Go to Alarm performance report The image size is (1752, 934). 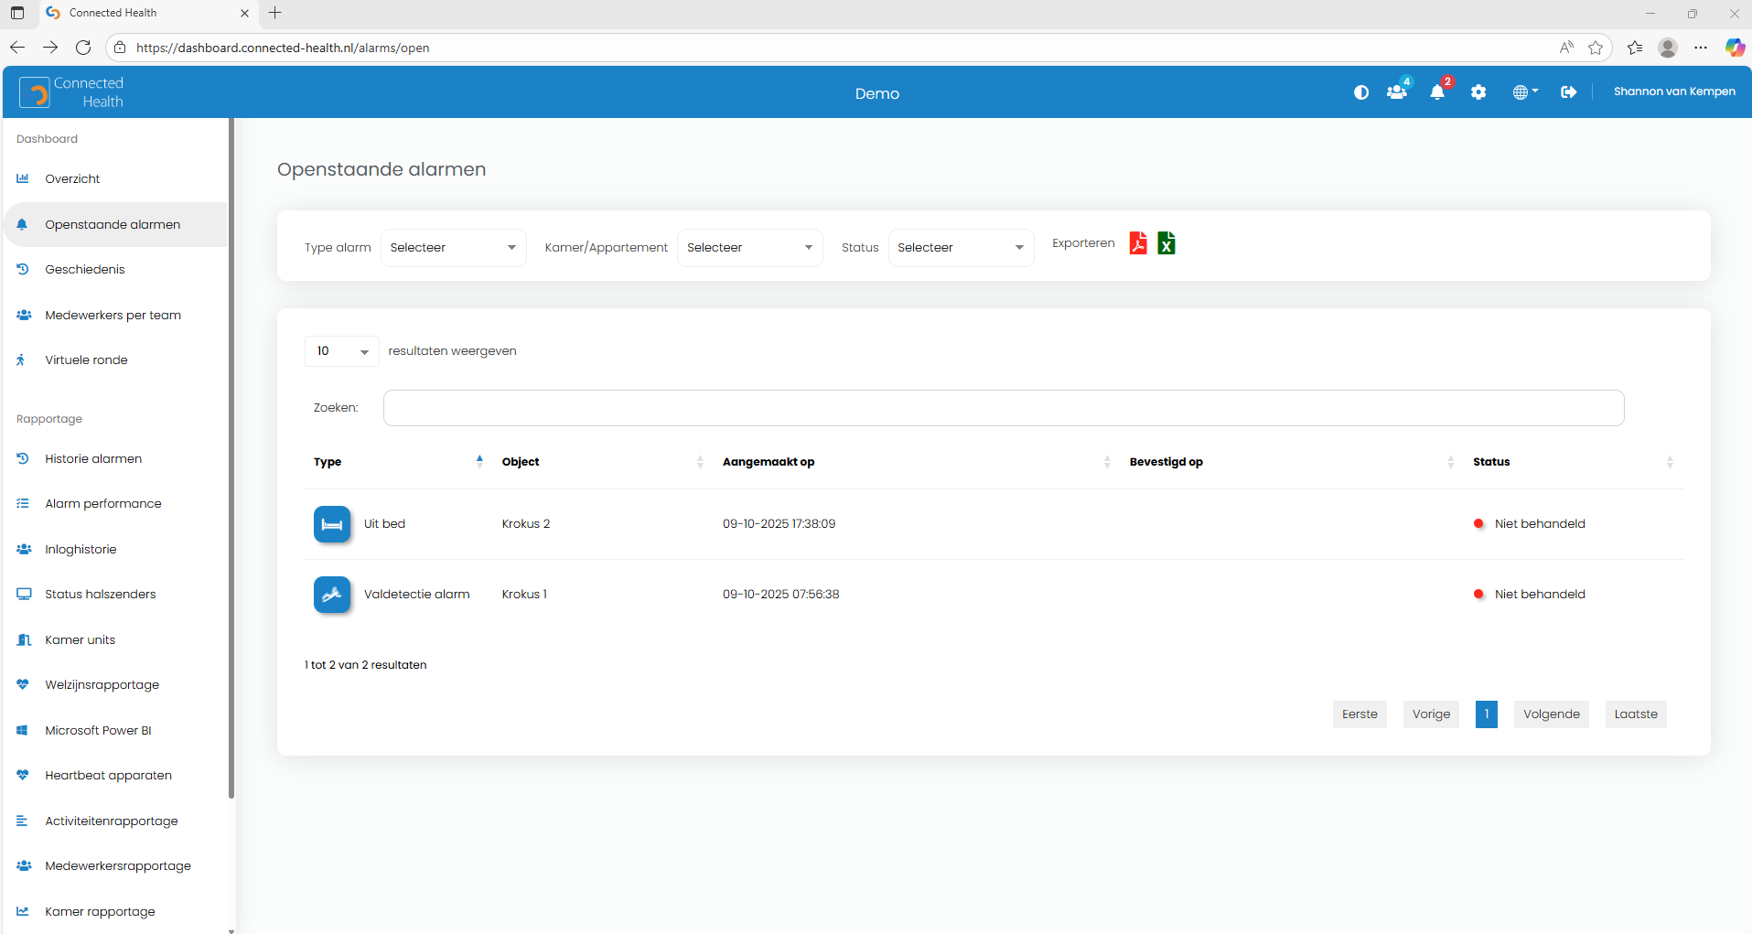pos(102,504)
